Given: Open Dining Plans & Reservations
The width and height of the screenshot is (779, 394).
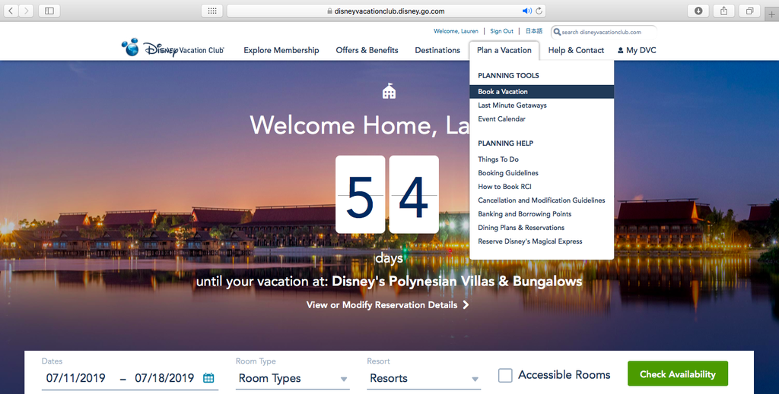Looking at the screenshot, I should (x=521, y=228).
